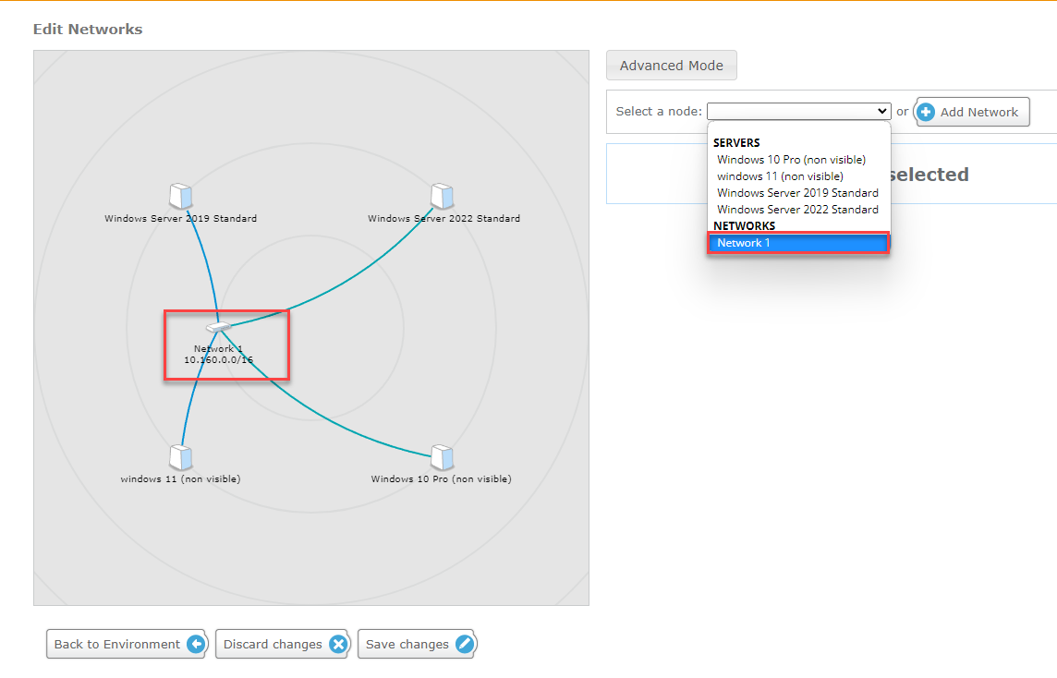This screenshot has width=1057, height=678.
Task: Click the X icon on Discard changes button
Action: pos(338,644)
